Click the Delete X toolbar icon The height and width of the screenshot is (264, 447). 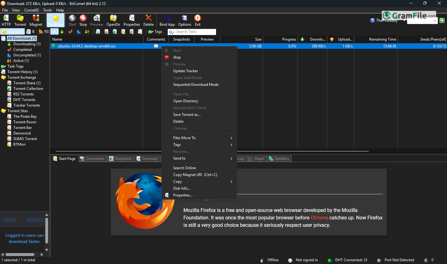point(148,20)
